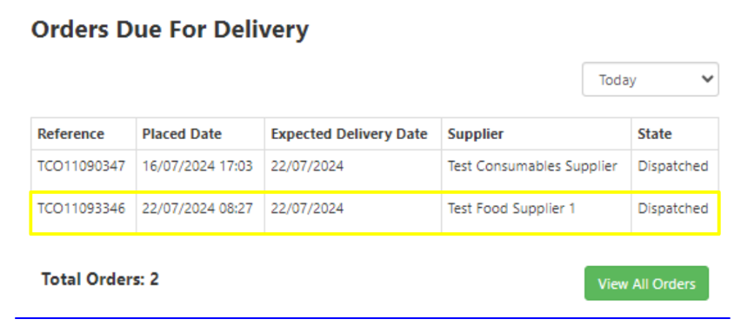Click the Supplier column header
This screenshot has height=326, width=741.
[476, 134]
